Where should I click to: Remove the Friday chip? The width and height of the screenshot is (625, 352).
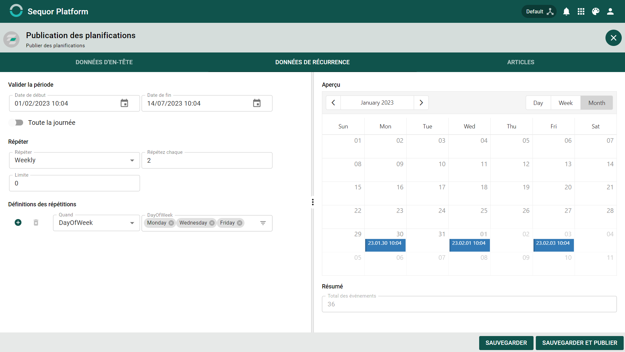pyautogui.click(x=240, y=223)
